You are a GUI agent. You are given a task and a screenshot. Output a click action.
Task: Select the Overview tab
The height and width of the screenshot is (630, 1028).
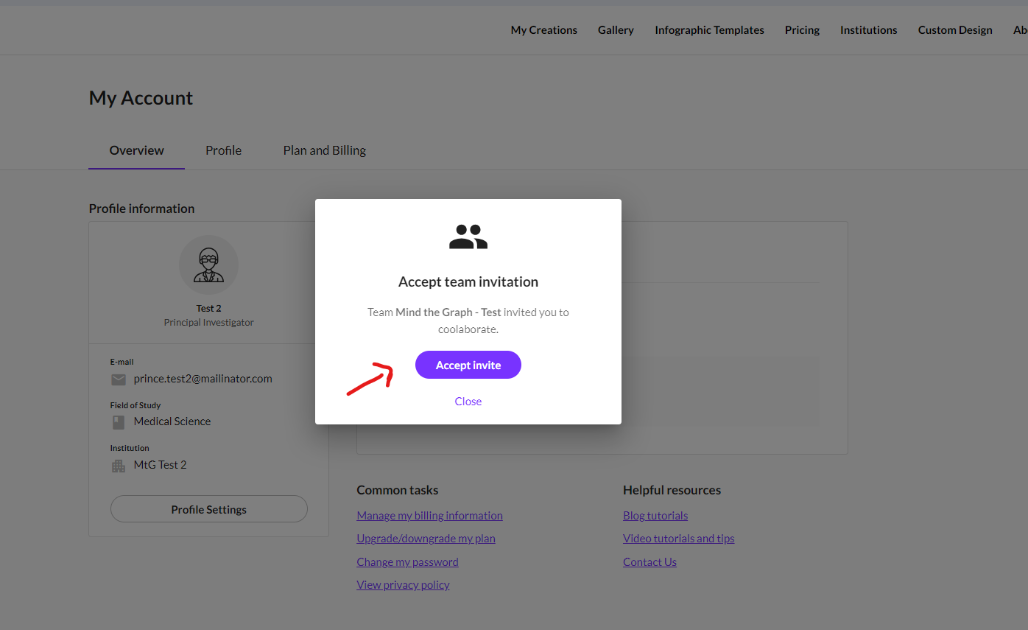137,150
